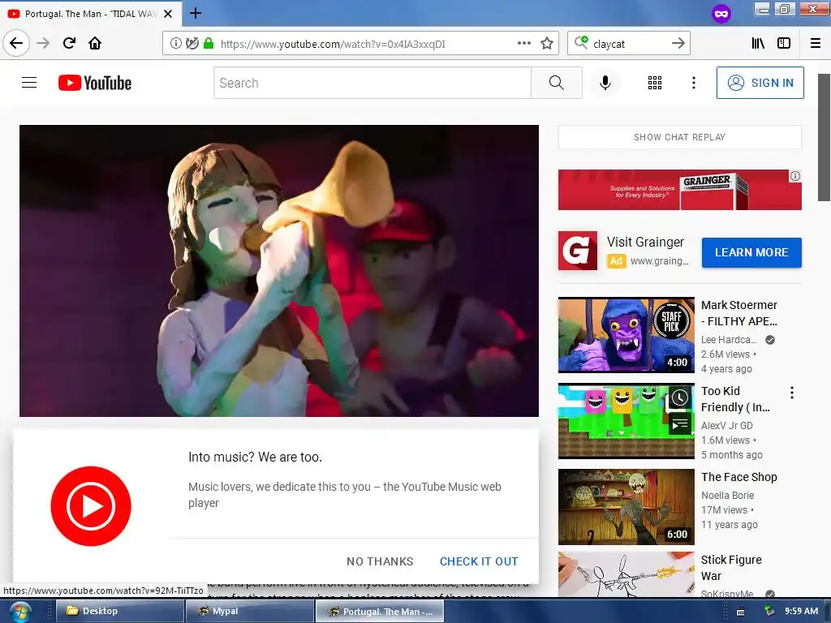Add Too Kid Friendly to Watch later
This screenshot has height=623, width=831.
[679, 397]
